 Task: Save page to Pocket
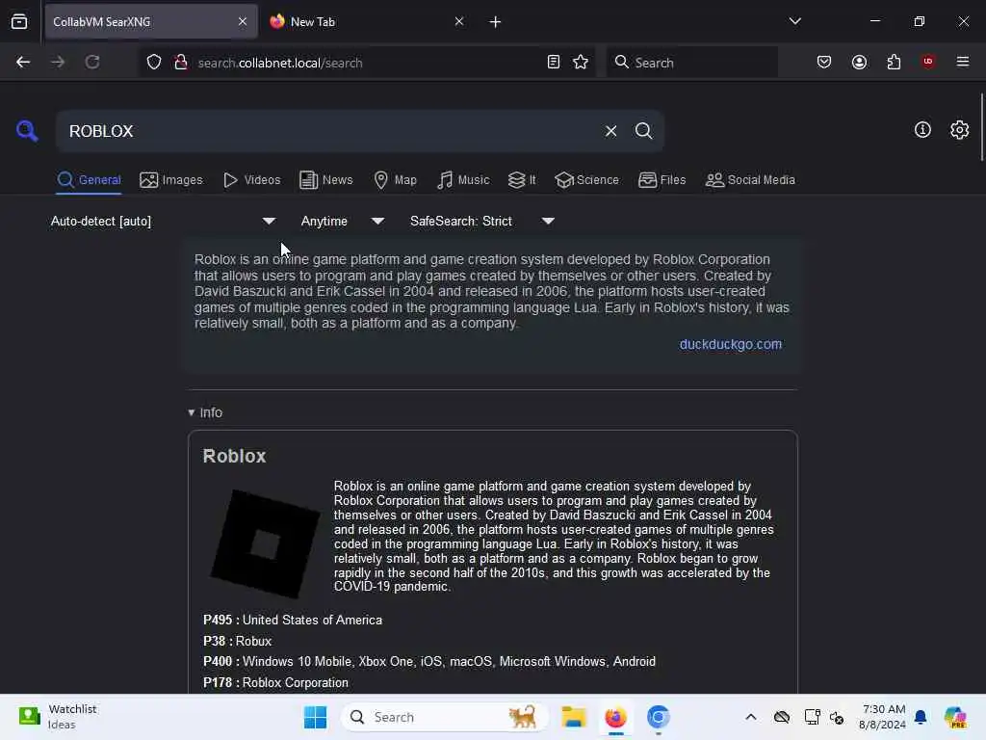pyautogui.click(x=824, y=63)
